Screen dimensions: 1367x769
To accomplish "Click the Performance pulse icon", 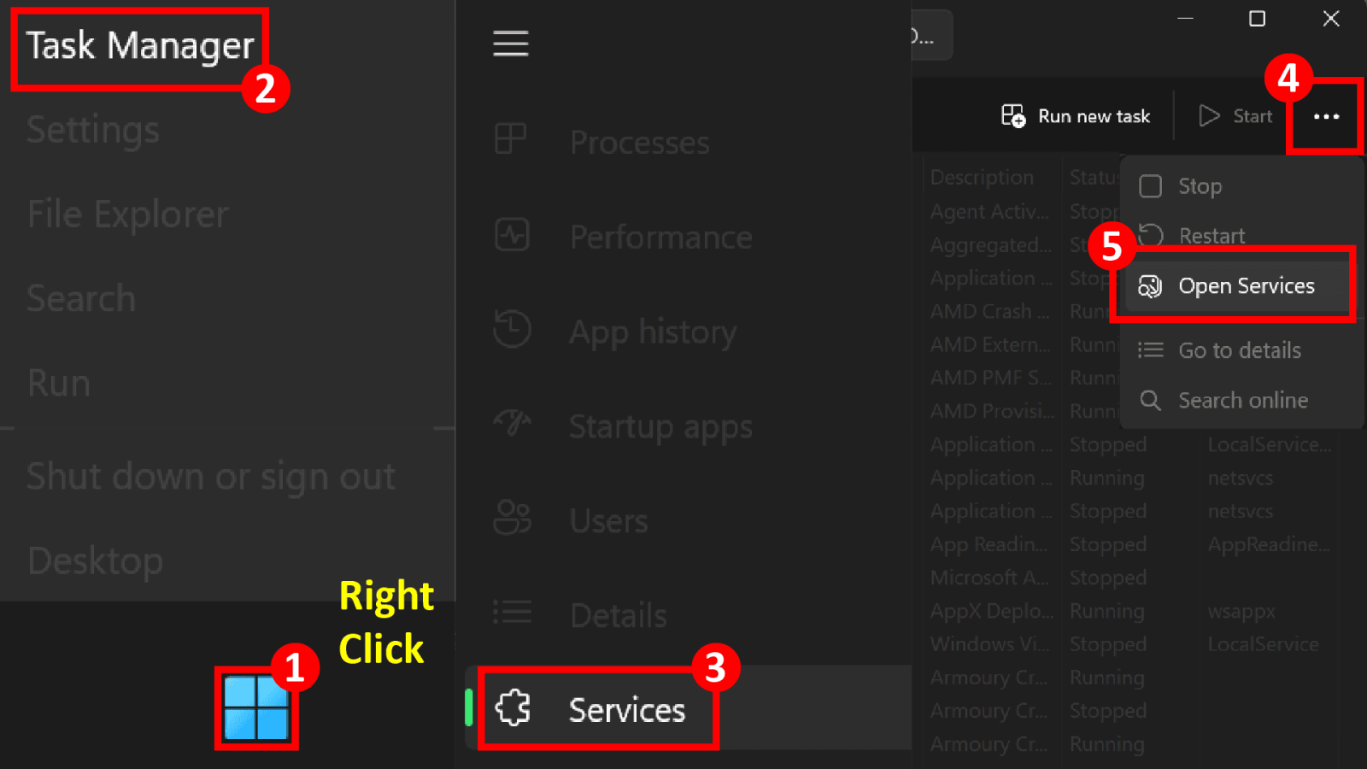I will click(512, 235).
